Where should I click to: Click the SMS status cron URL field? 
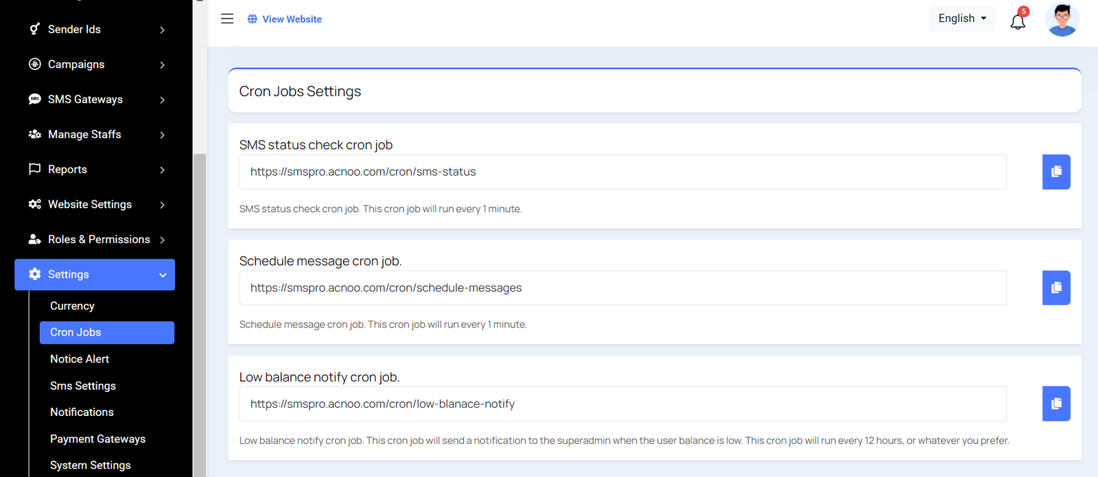(622, 172)
